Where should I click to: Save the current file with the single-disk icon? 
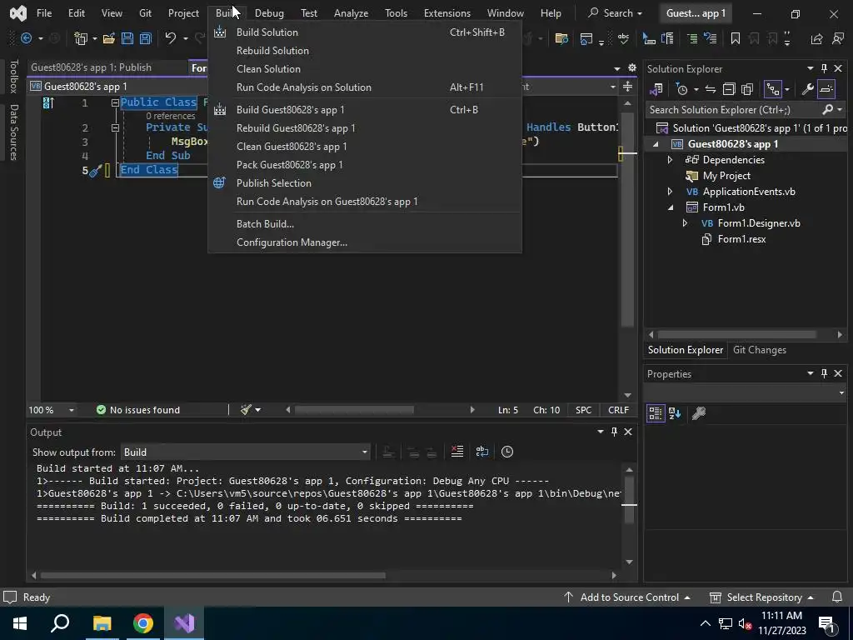click(127, 38)
